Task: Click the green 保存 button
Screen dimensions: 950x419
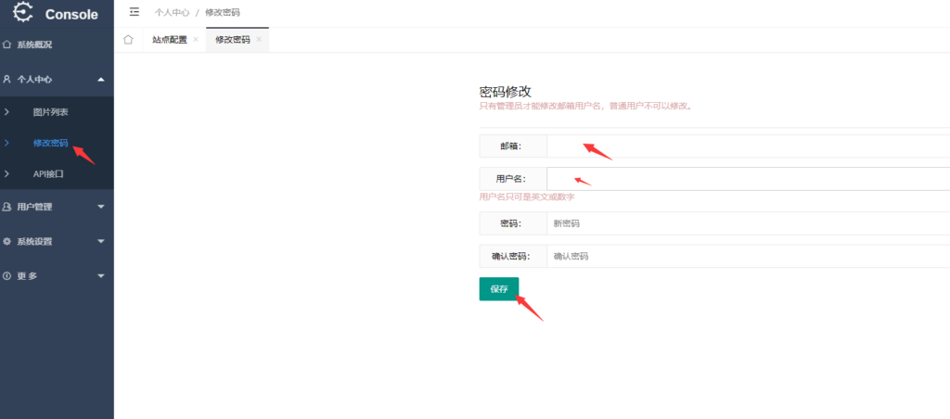Action: [499, 289]
